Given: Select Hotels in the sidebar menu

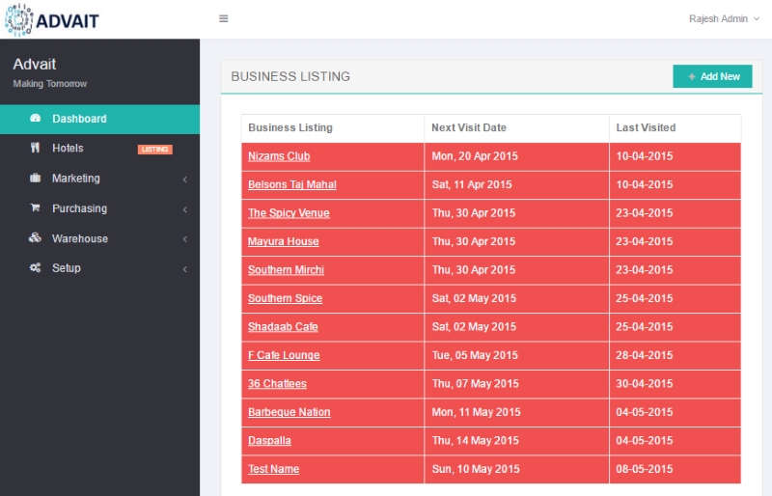Looking at the screenshot, I should 68,149.
